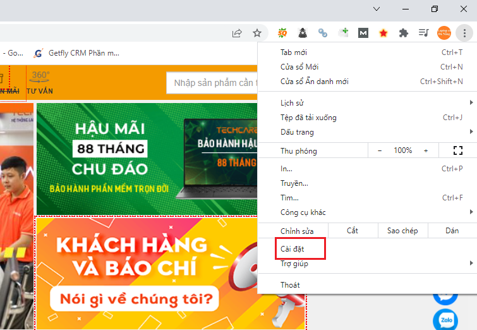Expand the Công cụ khác submenu

point(367,212)
